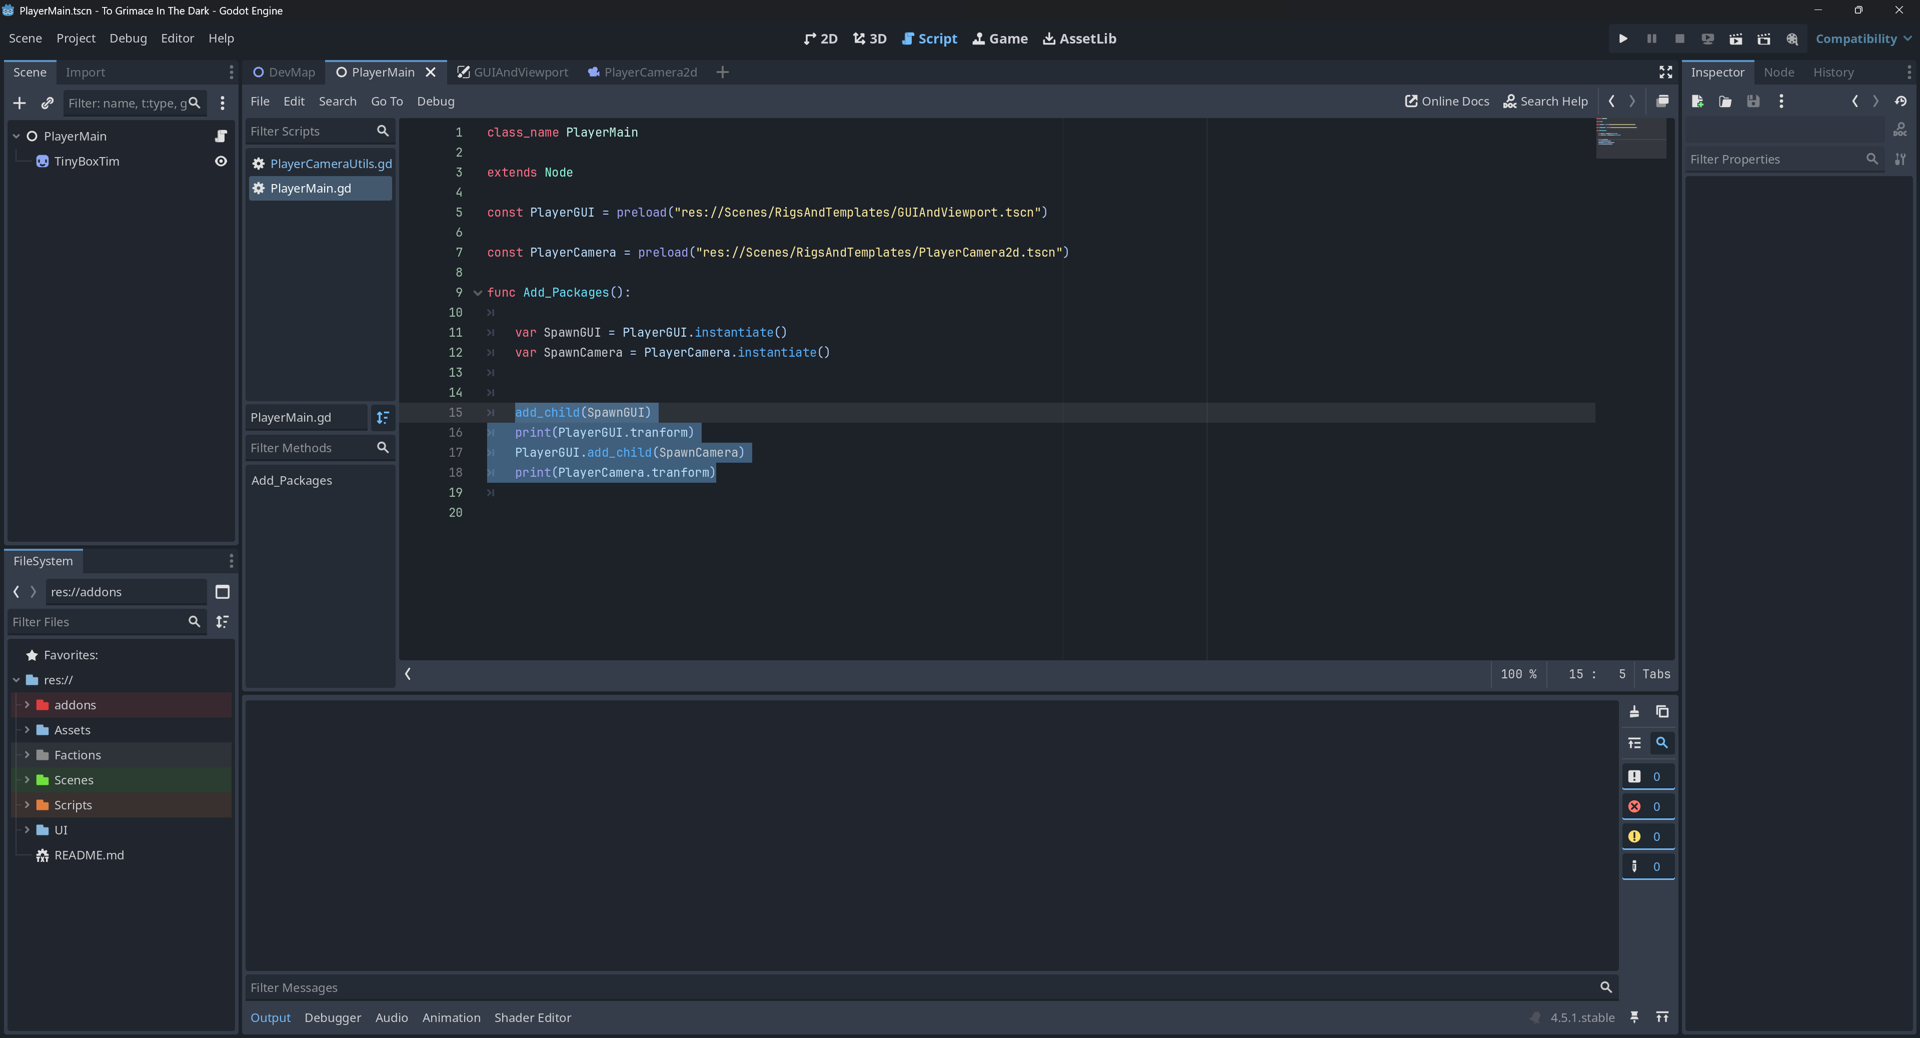
Task: Collapse the Add_Packages function fold arrow
Action: pos(478,292)
